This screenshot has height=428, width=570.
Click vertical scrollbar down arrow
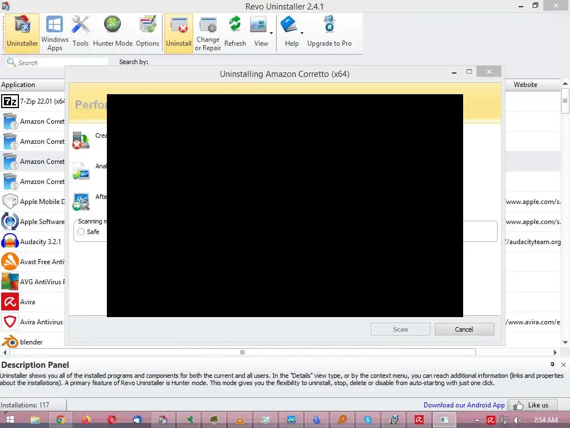click(x=566, y=342)
